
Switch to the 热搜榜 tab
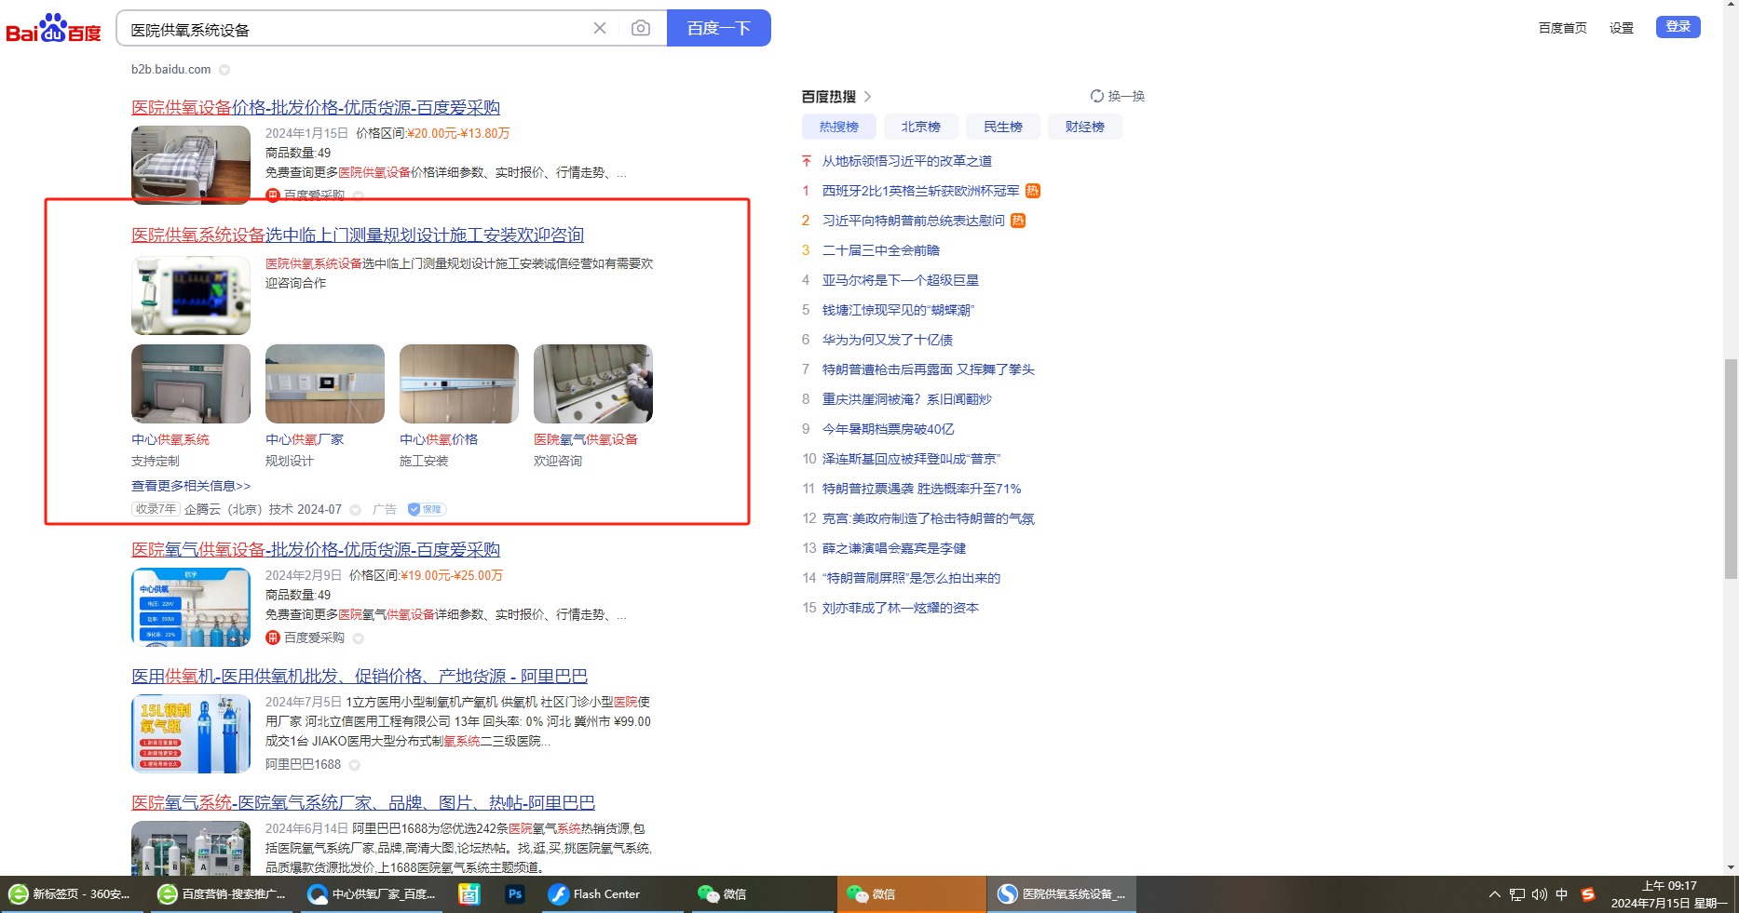pyautogui.click(x=839, y=127)
